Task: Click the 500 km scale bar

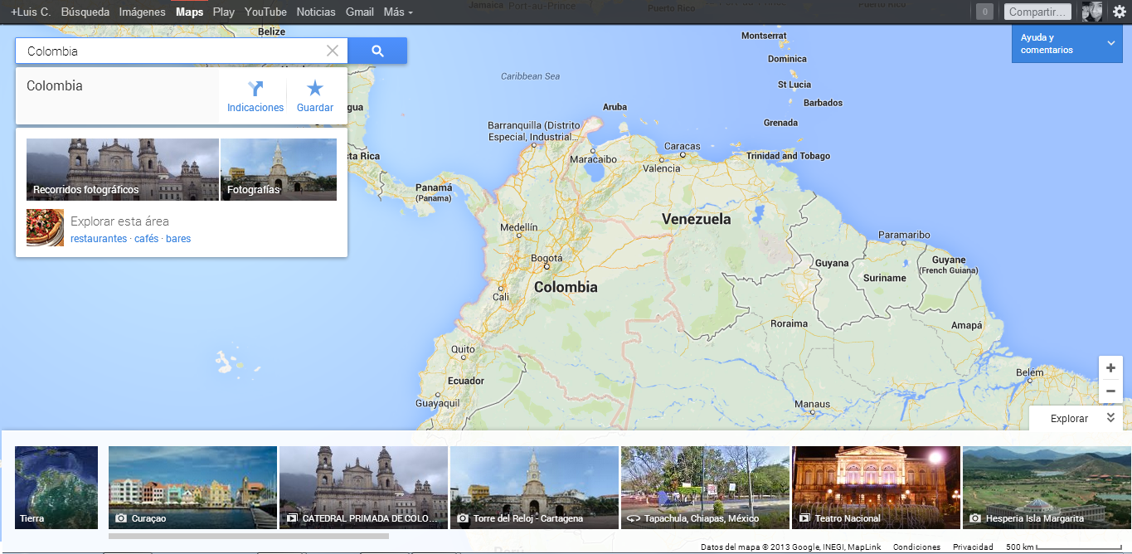Action: pos(1063,547)
